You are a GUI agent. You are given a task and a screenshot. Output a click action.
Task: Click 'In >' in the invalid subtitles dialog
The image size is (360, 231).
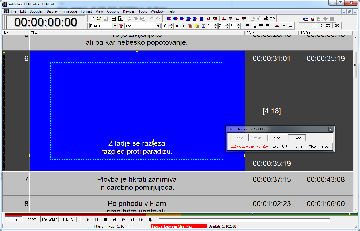[303, 147]
